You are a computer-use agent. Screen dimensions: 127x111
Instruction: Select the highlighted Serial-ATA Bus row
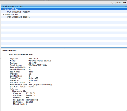64,9
